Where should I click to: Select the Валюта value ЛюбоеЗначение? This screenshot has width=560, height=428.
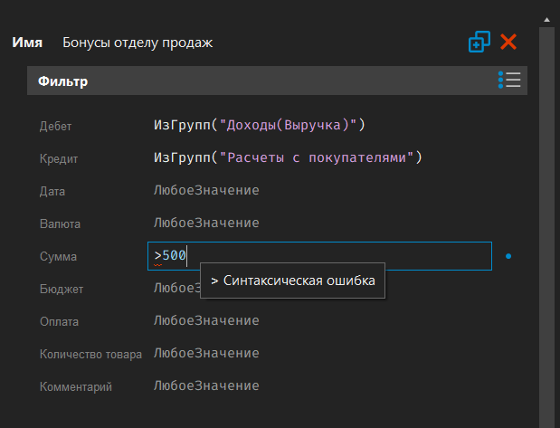click(206, 223)
